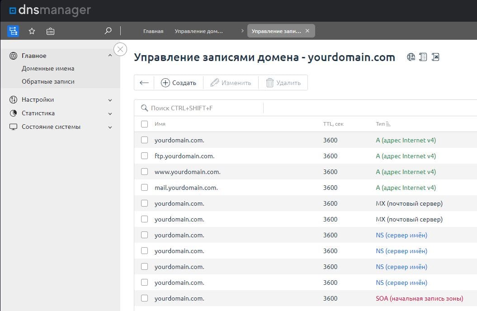Click the ftp.yourdomain.com. name cell
Viewport: 477px width, 311px height.
pyautogui.click(x=184, y=156)
